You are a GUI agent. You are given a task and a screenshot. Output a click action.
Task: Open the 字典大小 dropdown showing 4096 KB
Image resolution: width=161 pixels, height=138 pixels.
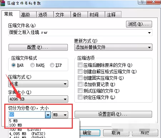(x=38, y=99)
